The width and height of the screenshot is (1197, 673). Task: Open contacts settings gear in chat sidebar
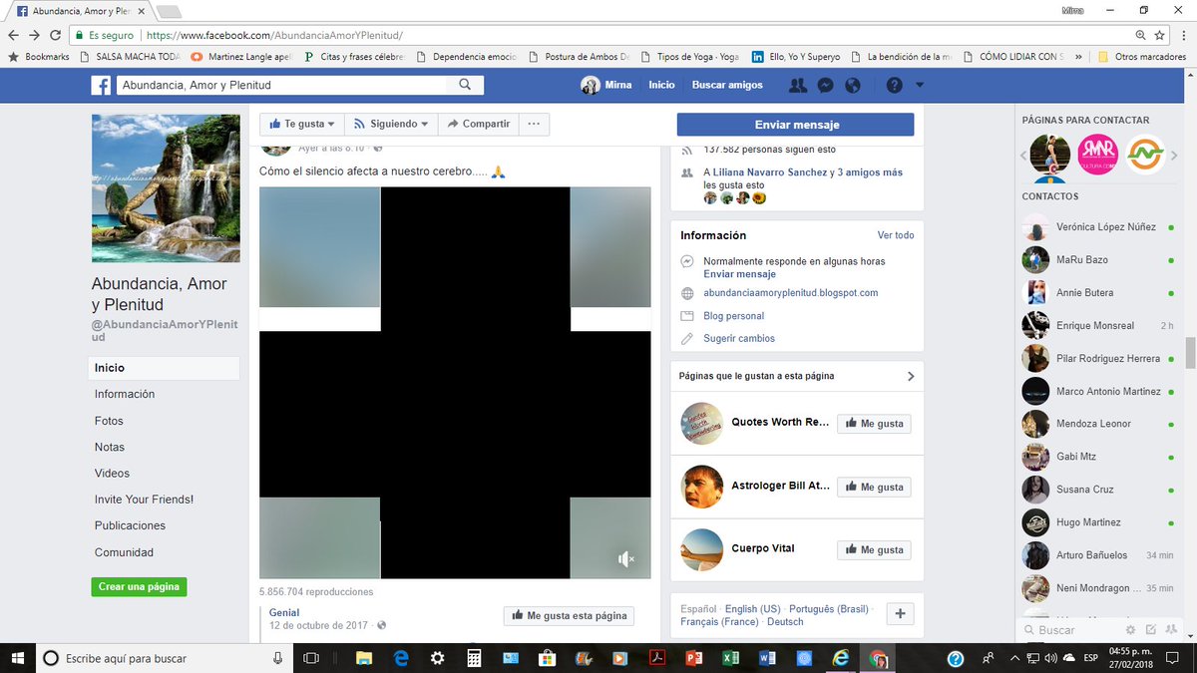pos(1130,629)
